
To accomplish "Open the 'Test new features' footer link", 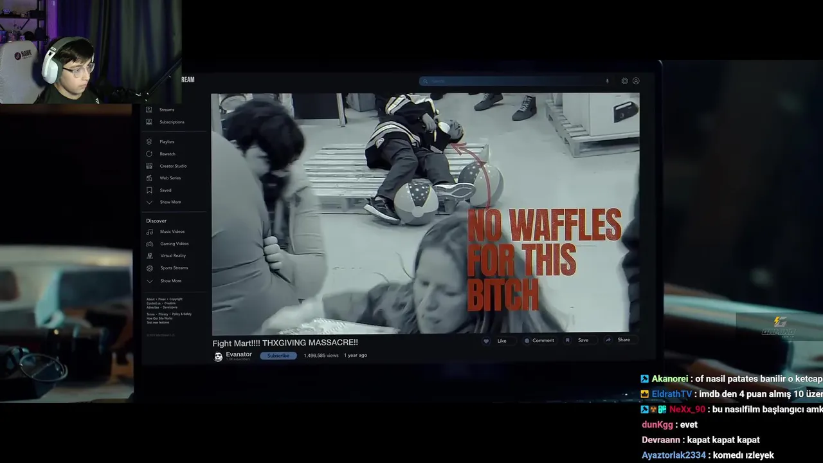I will click(158, 322).
